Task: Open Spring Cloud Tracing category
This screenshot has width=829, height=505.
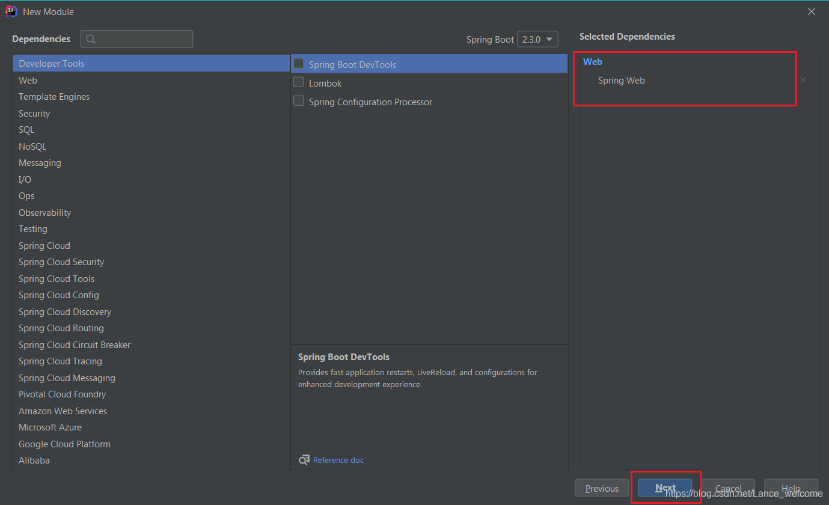Action: (x=151, y=361)
